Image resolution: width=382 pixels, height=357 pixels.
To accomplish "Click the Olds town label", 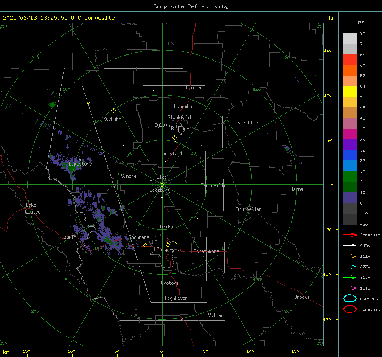I will tap(162, 177).
